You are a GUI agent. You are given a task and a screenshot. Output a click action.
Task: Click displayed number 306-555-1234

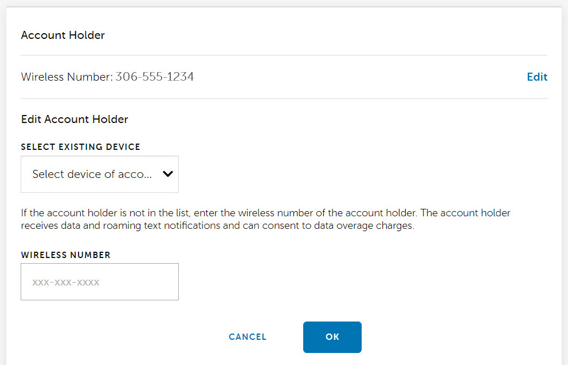coord(155,76)
